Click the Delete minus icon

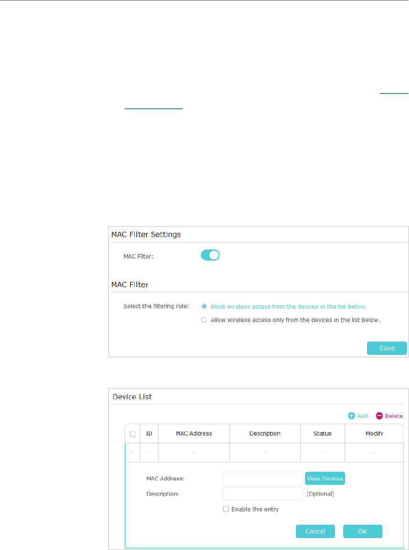[x=379, y=415]
